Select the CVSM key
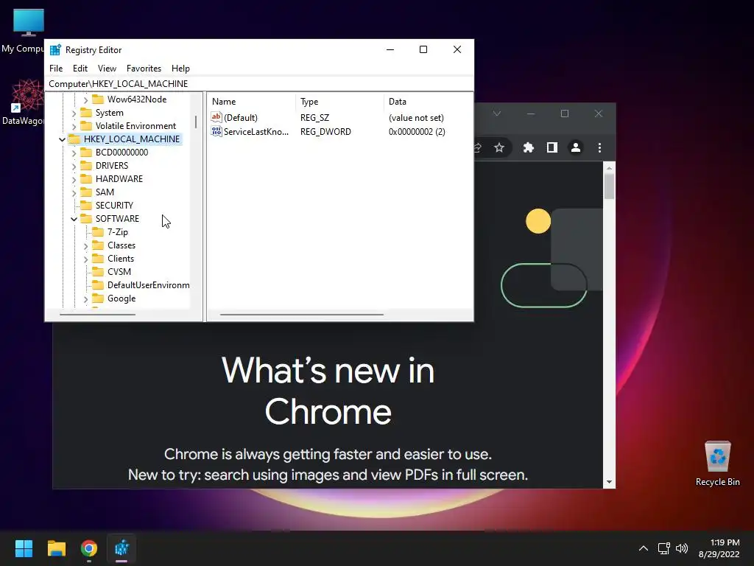Image resolution: width=754 pixels, height=566 pixels. pos(119,272)
